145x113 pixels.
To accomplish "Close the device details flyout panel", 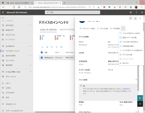I will click(x=140, y=18).
